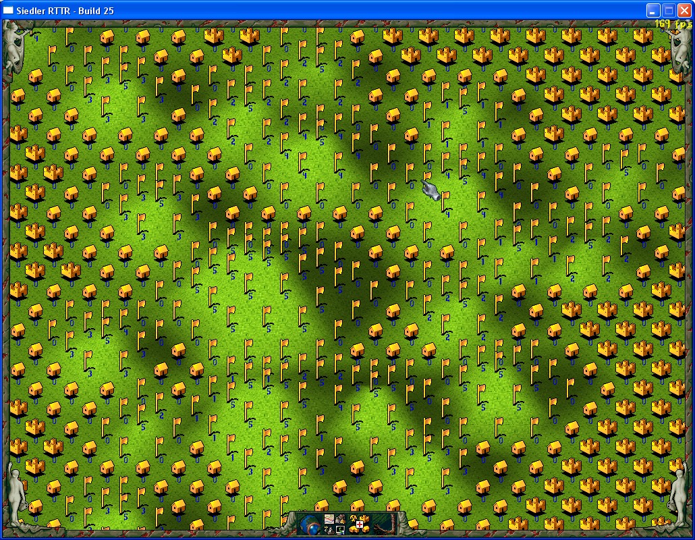Click the icon right of the statistics graph
The width and height of the screenshot is (695, 540).
[341, 518]
